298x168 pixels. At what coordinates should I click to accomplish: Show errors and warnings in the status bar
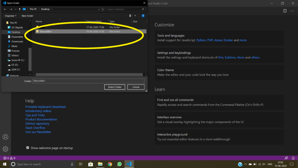point(9,158)
